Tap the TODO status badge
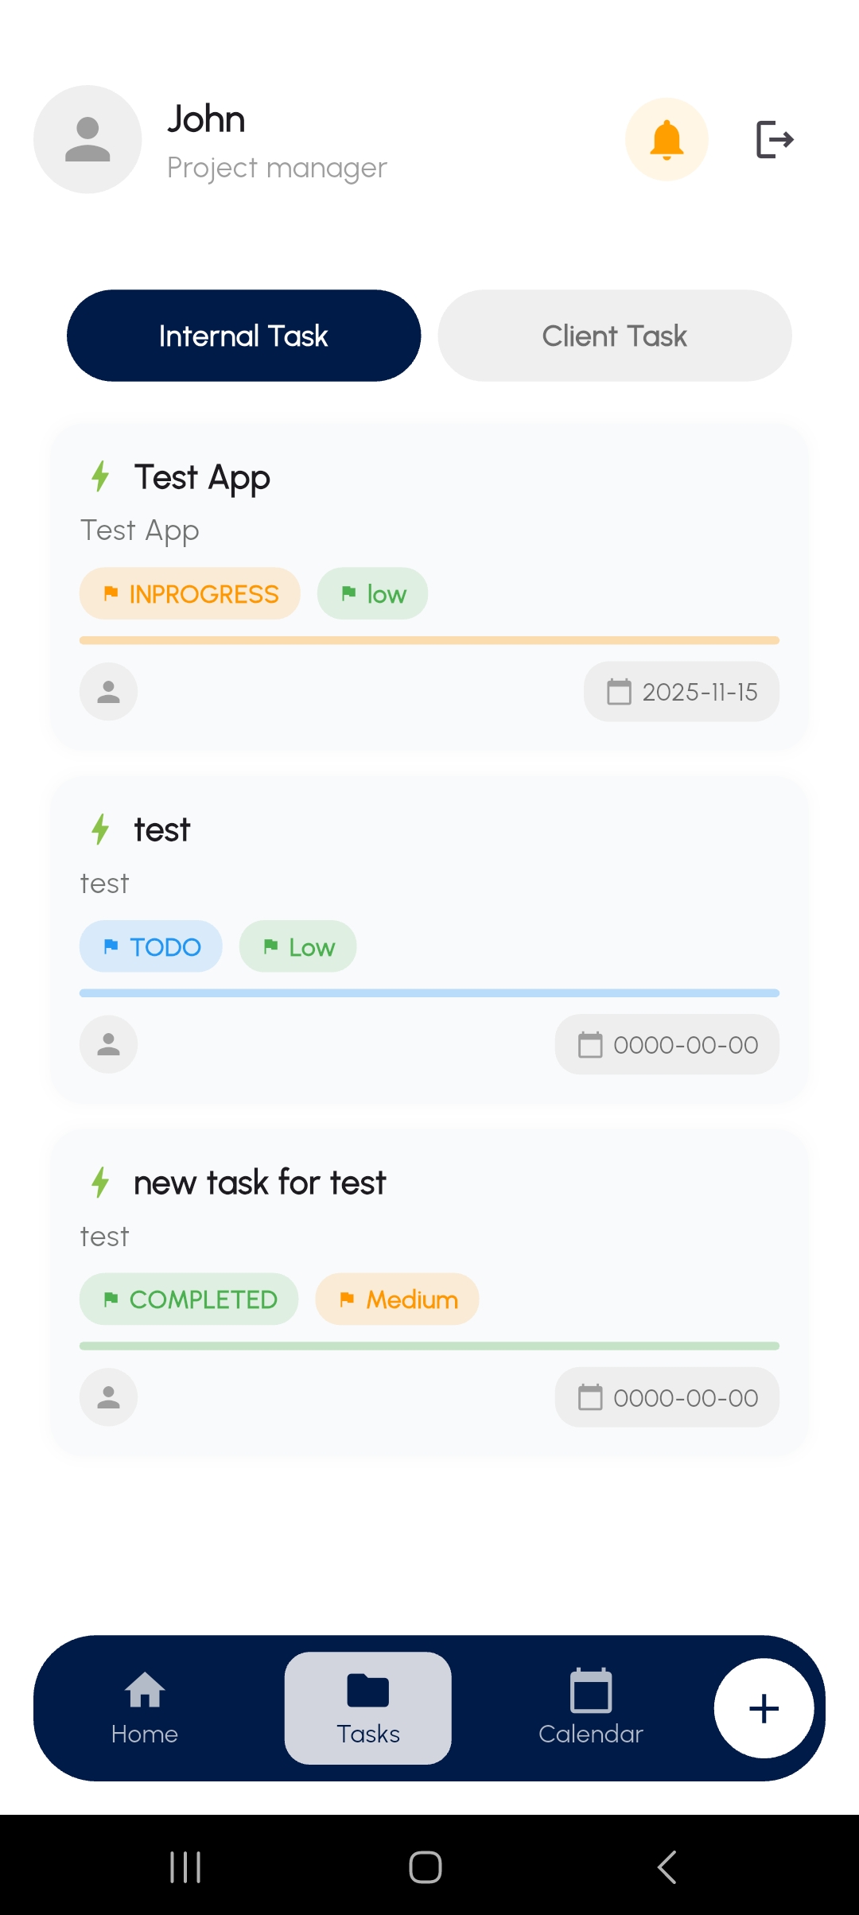This screenshot has width=859, height=1915. pos(151,946)
